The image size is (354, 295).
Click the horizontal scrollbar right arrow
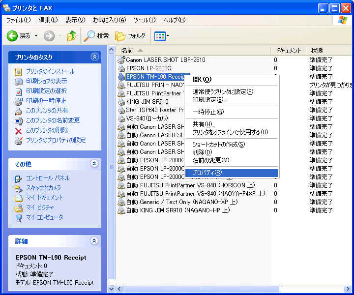349,289
